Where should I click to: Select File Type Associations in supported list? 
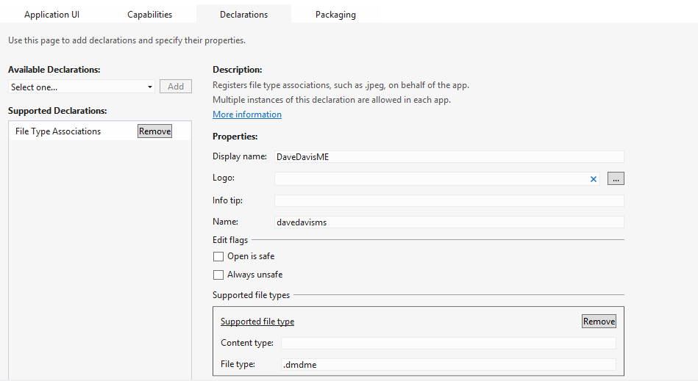[58, 131]
